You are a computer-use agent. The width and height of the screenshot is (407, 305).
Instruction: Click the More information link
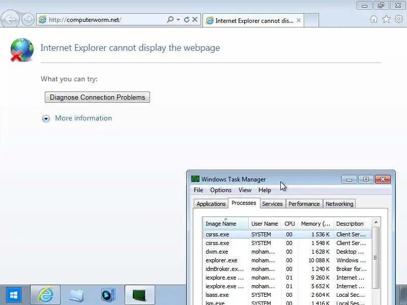[83, 118]
